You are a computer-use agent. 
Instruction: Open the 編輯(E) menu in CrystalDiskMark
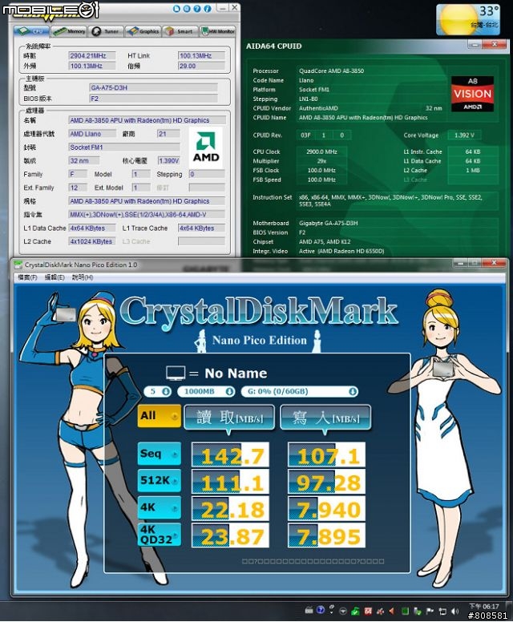click(55, 277)
